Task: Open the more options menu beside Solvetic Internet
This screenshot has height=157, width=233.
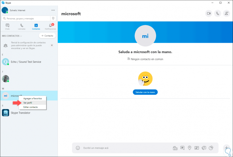Action: [x=53, y=10]
